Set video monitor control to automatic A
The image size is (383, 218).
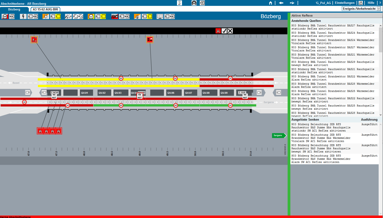(x=166, y=17)
